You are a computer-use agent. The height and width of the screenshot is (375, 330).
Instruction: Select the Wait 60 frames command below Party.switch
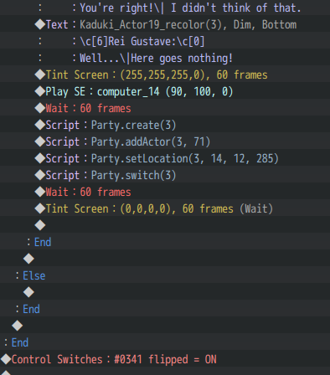point(165,192)
